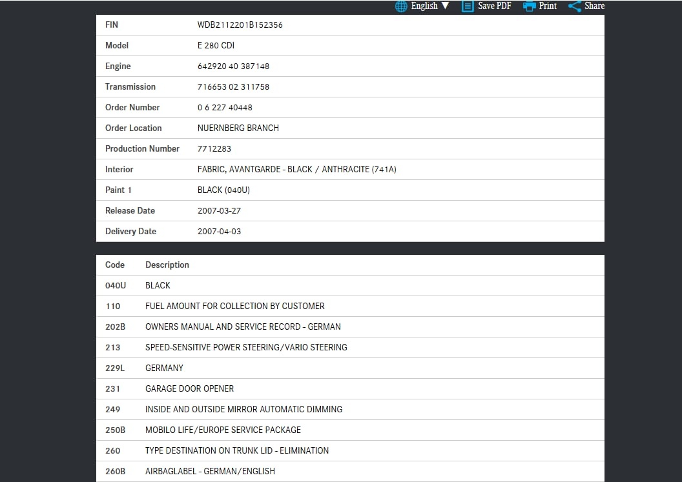This screenshot has height=482, width=682.
Task: Select production number 7712283
Action: (214, 148)
